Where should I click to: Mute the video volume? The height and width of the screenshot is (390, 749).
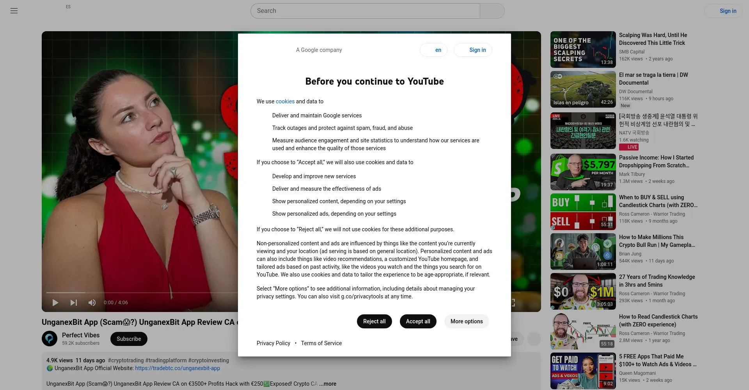point(92,303)
